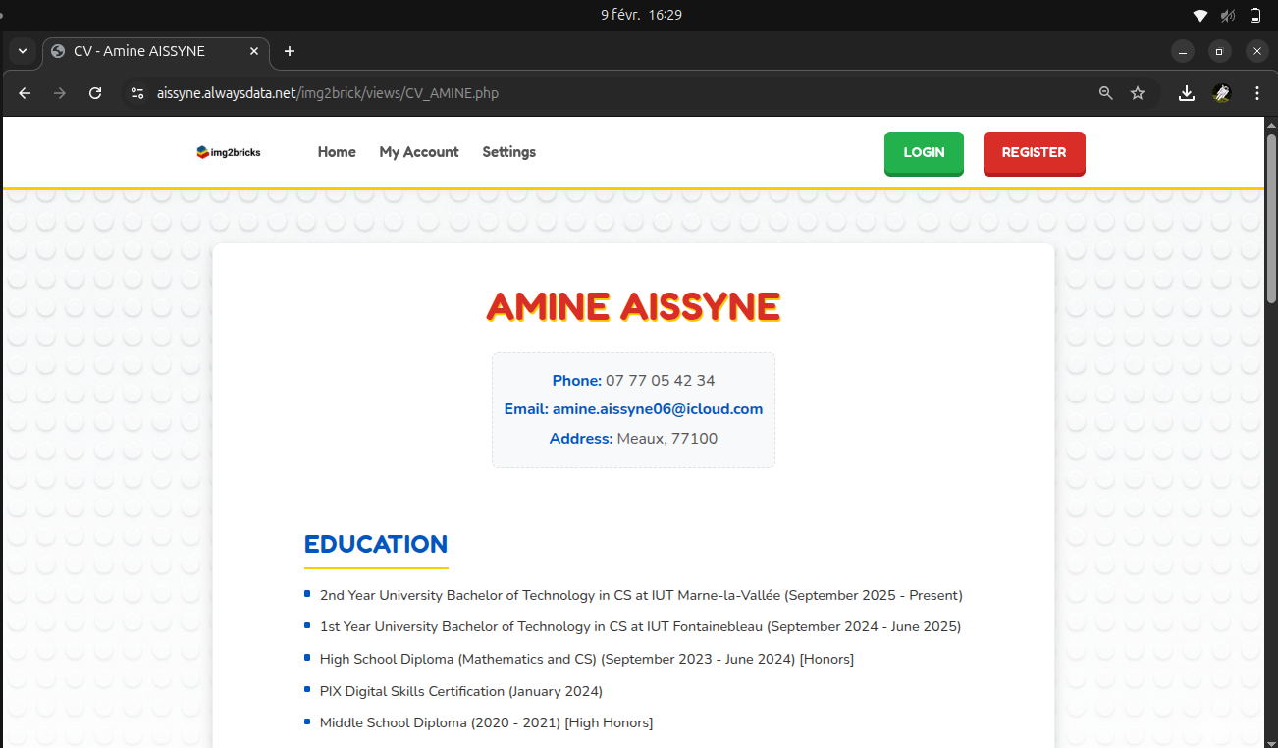Reload the page with the refresh icon
The width and height of the screenshot is (1278, 748).
[95, 93]
